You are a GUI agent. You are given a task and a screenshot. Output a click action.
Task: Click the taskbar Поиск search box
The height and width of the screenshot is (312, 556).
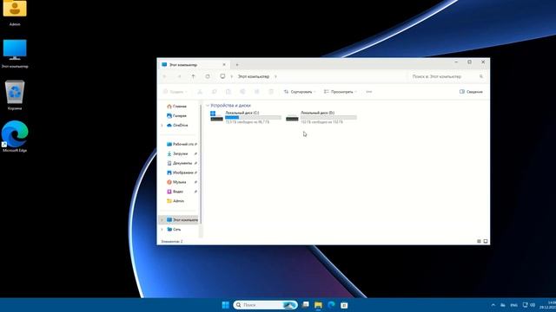(x=265, y=305)
